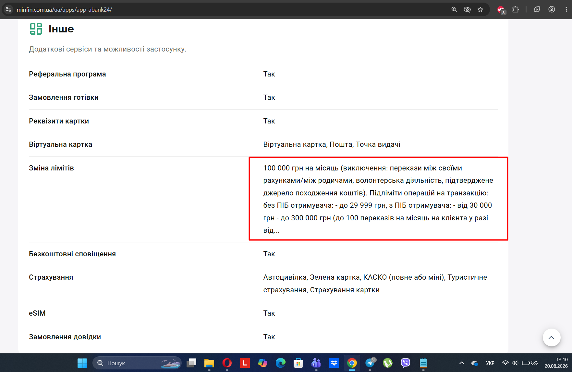Open the Chrome profile avatar
This screenshot has height=372, width=572.
[x=552, y=9]
